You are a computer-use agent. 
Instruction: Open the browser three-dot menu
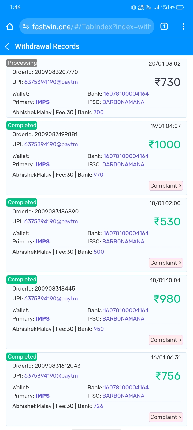(183, 26)
